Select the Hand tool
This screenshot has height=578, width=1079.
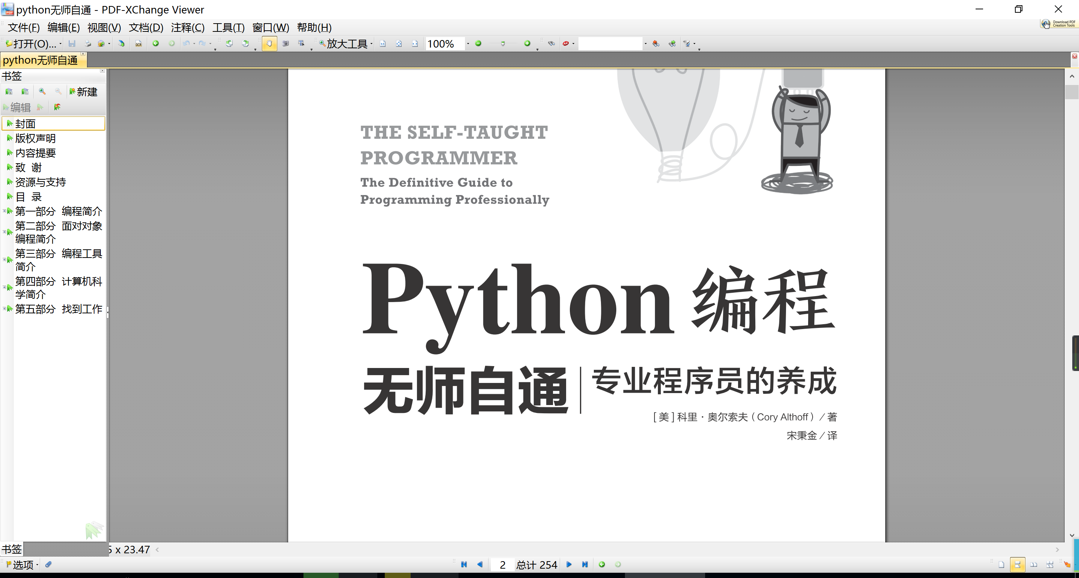tap(269, 43)
